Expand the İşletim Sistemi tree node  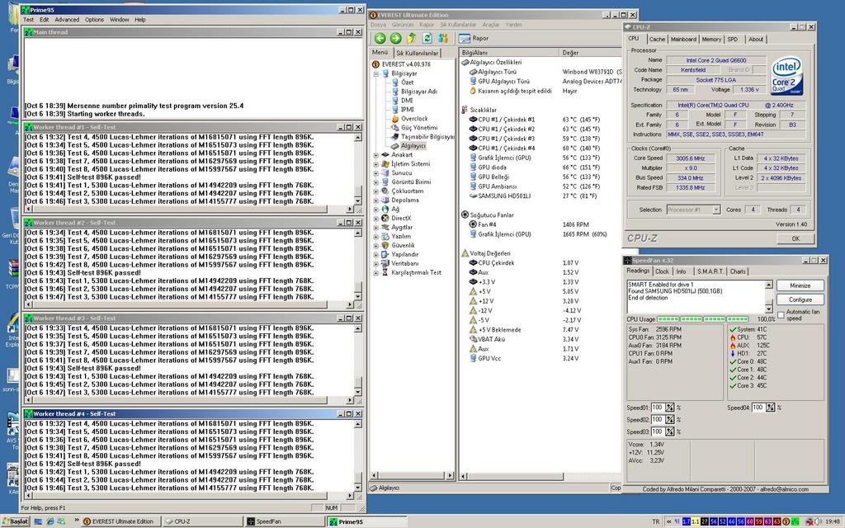pyautogui.click(x=376, y=164)
